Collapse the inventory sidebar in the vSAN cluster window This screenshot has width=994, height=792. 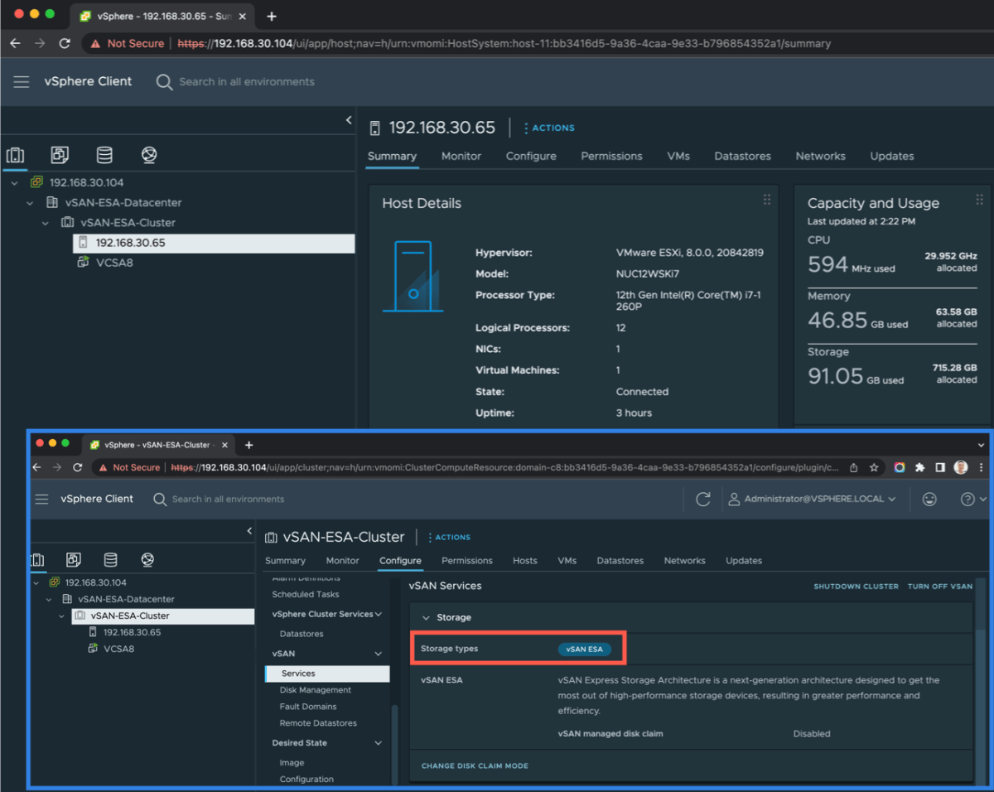coord(249,531)
